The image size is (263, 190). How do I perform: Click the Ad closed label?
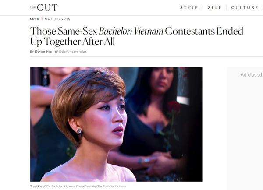[x=251, y=75]
